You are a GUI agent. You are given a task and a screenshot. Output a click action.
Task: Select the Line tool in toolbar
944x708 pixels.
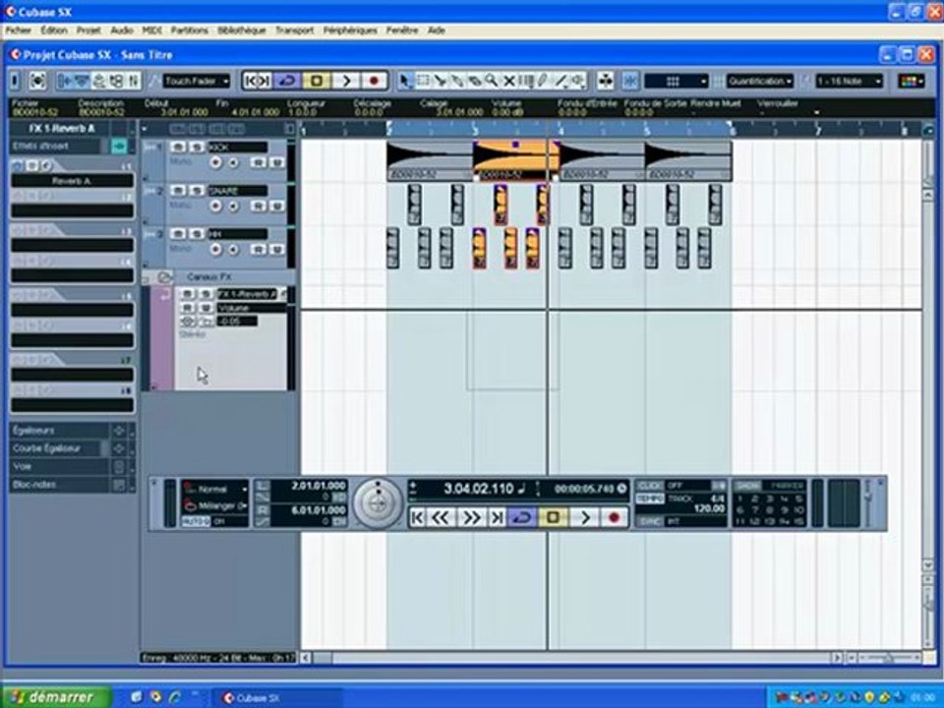[561, 81]
